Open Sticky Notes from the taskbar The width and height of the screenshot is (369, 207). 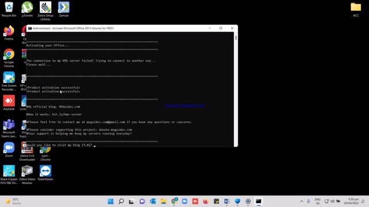216,201
